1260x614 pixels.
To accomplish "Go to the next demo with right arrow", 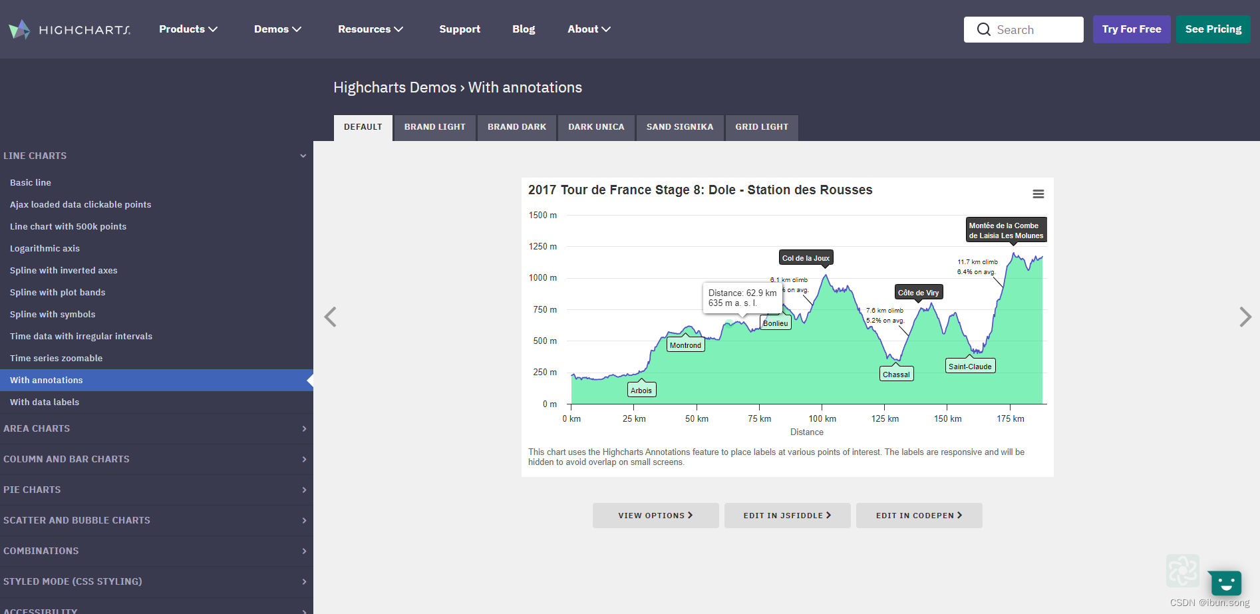I will pos(1245,317).
